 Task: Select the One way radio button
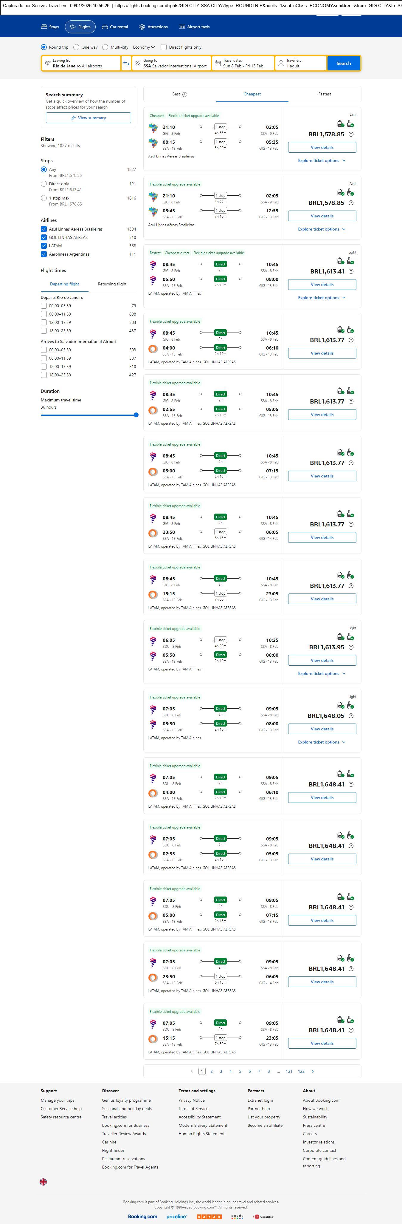point(76,47)
